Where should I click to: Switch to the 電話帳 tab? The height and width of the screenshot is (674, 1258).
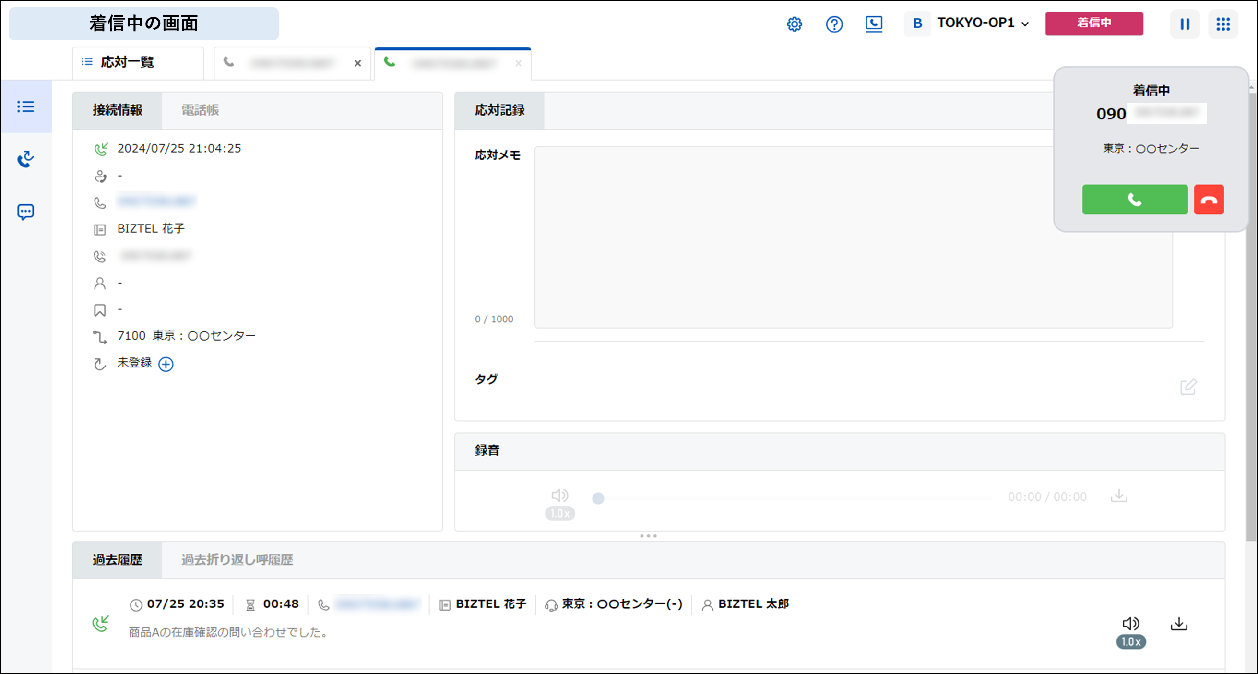click(200, 110)
